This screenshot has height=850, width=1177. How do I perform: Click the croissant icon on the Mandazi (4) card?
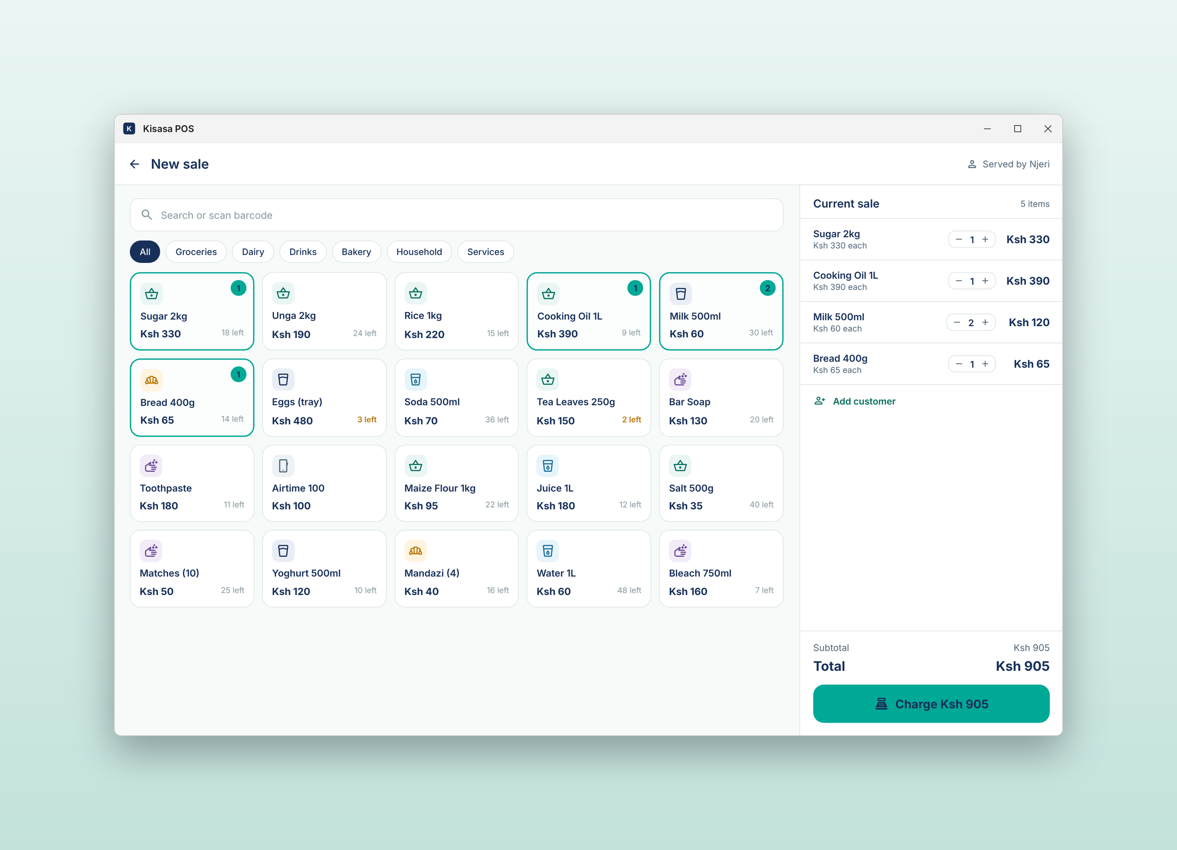pos(416,551)
